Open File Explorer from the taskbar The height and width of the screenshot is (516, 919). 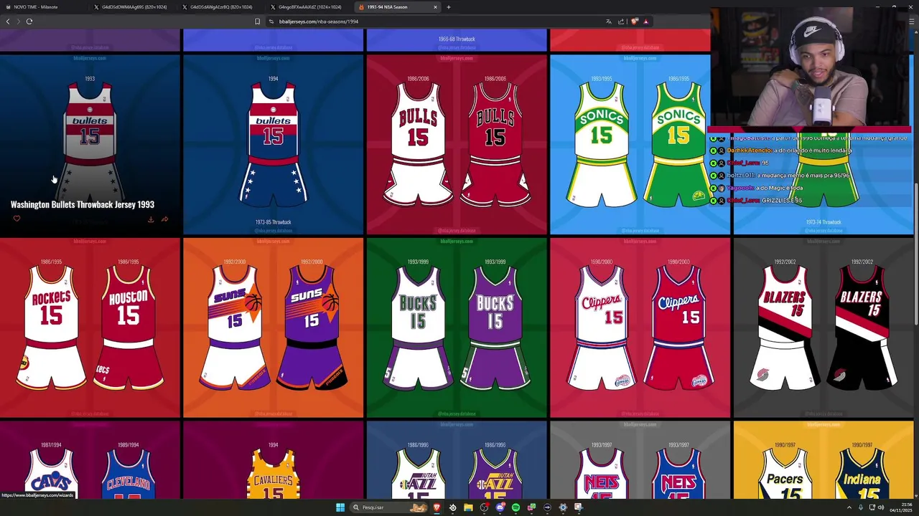[x=468, y=507]
